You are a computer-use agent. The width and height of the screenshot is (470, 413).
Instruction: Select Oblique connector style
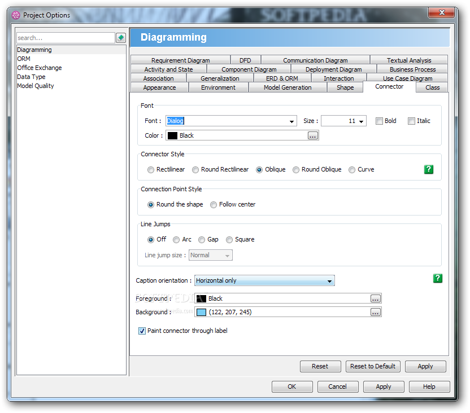[259, 170]
